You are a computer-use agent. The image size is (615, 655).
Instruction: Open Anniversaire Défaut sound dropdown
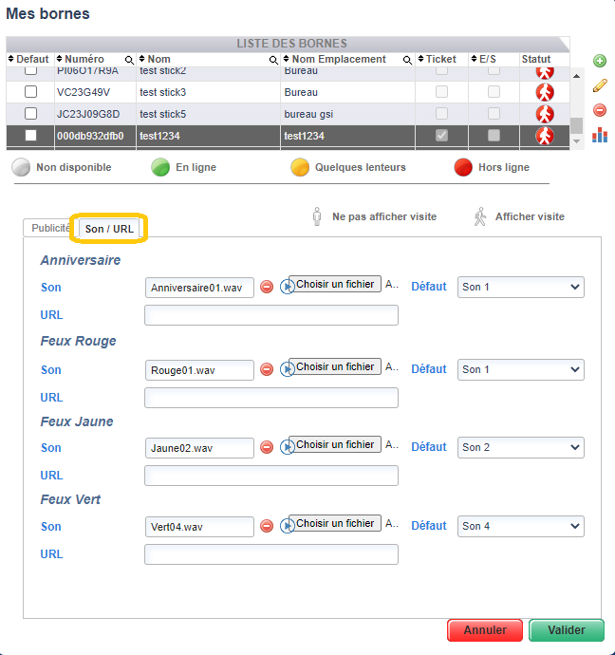click(x=520, y=287)
